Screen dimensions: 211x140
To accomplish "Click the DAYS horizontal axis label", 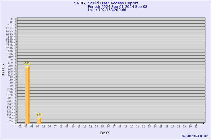I will pyautogui.click(x=105, y=133).
